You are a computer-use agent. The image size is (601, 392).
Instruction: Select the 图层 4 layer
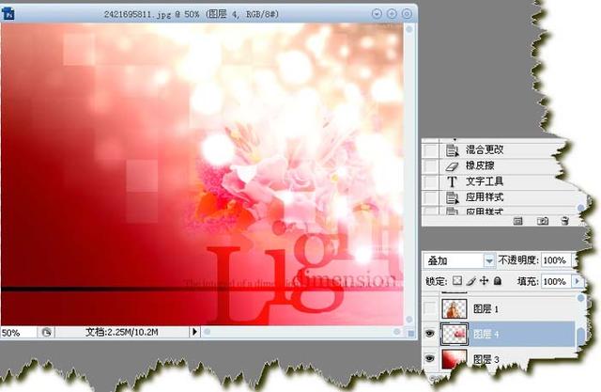click(506, 334)
